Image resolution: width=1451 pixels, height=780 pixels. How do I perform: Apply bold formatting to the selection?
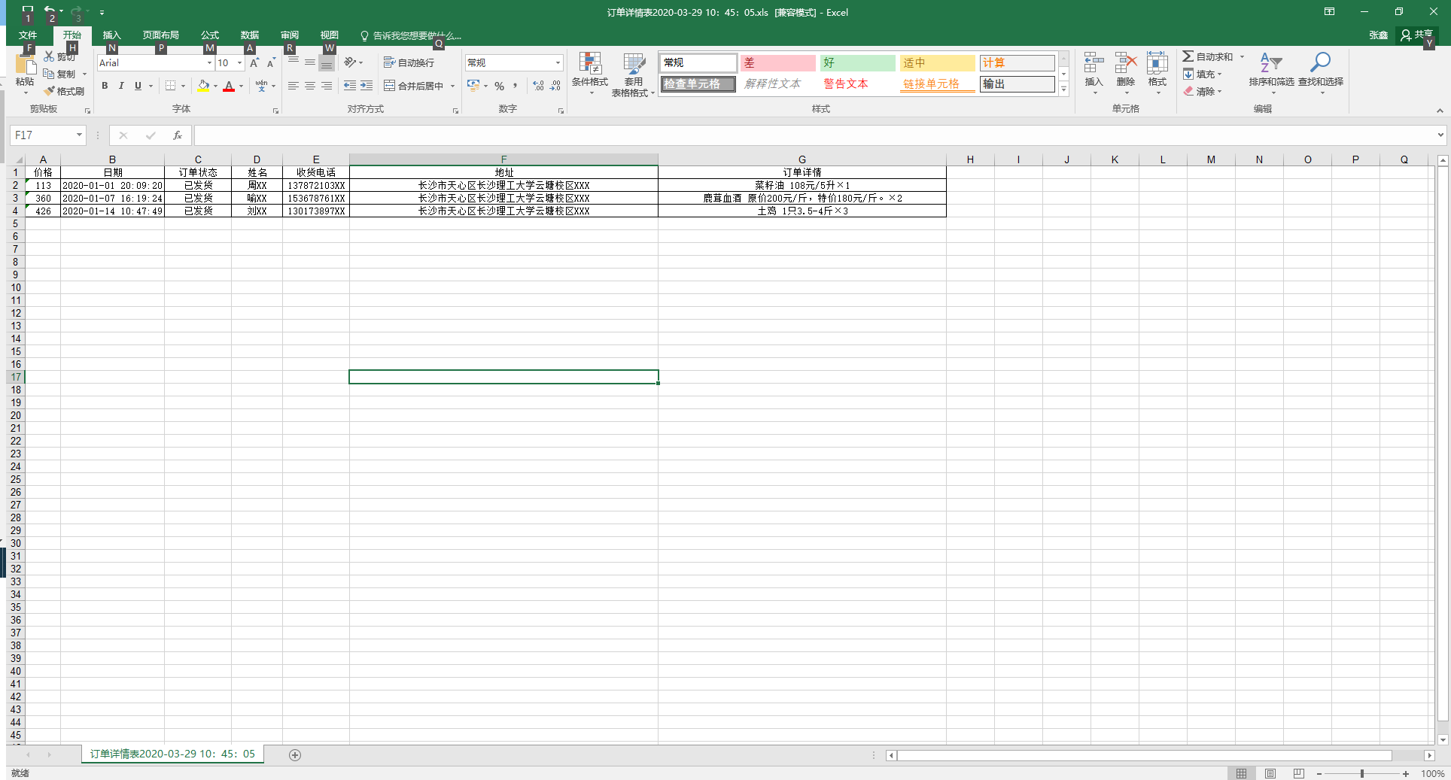(x=105, y=86)
